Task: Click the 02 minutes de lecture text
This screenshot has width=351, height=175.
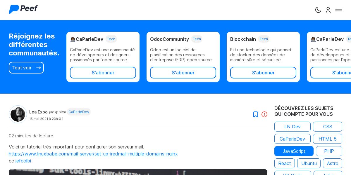Action: point(31,136)
